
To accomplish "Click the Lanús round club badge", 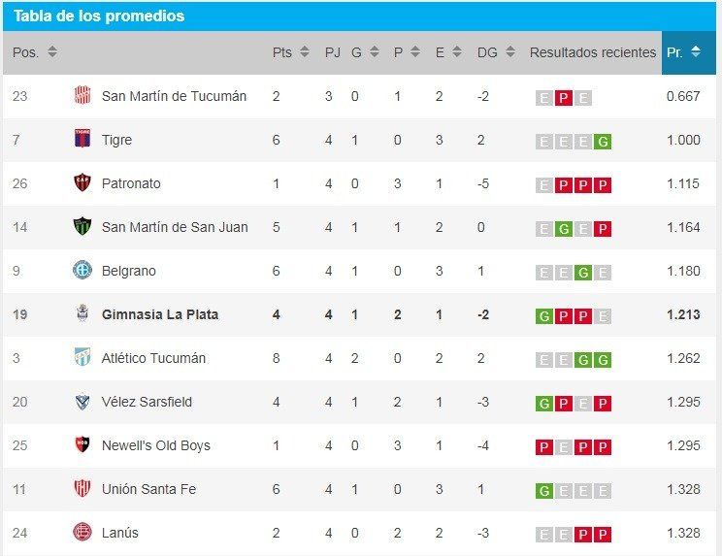I will tap(82, 532).
